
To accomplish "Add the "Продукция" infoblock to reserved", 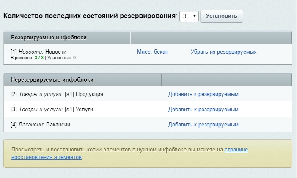I will tap(203, 94).
